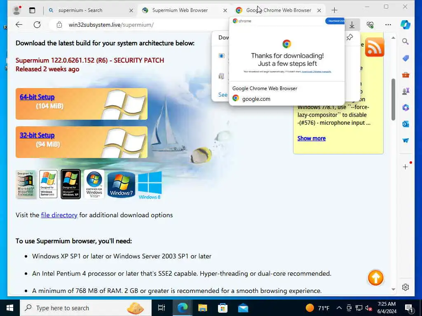Click the scrollbar down arrow

tap(393, 289)
